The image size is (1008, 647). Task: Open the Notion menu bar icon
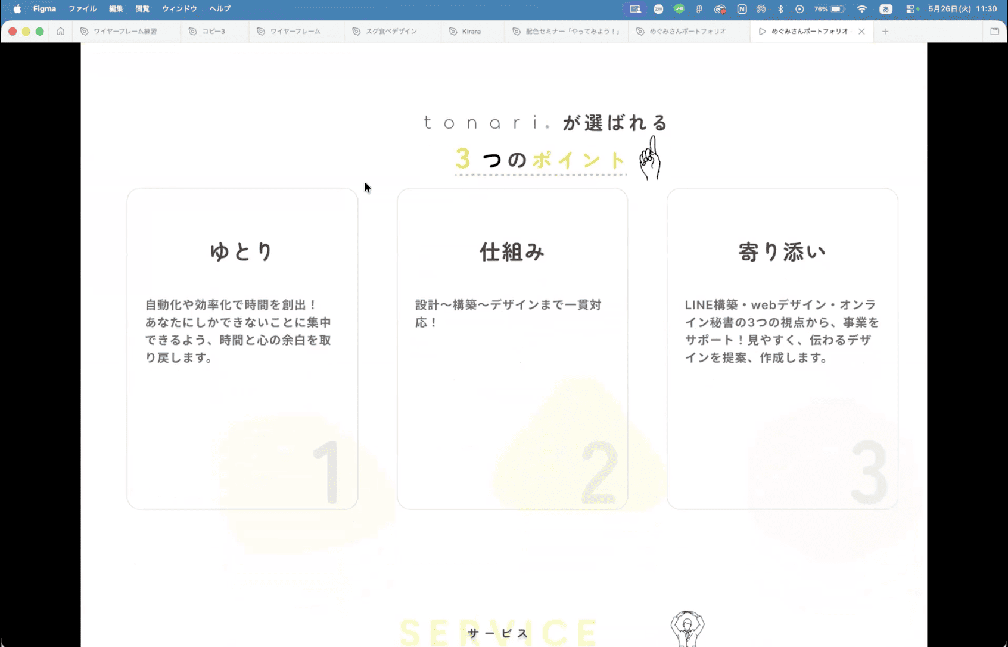click(742, 9)
